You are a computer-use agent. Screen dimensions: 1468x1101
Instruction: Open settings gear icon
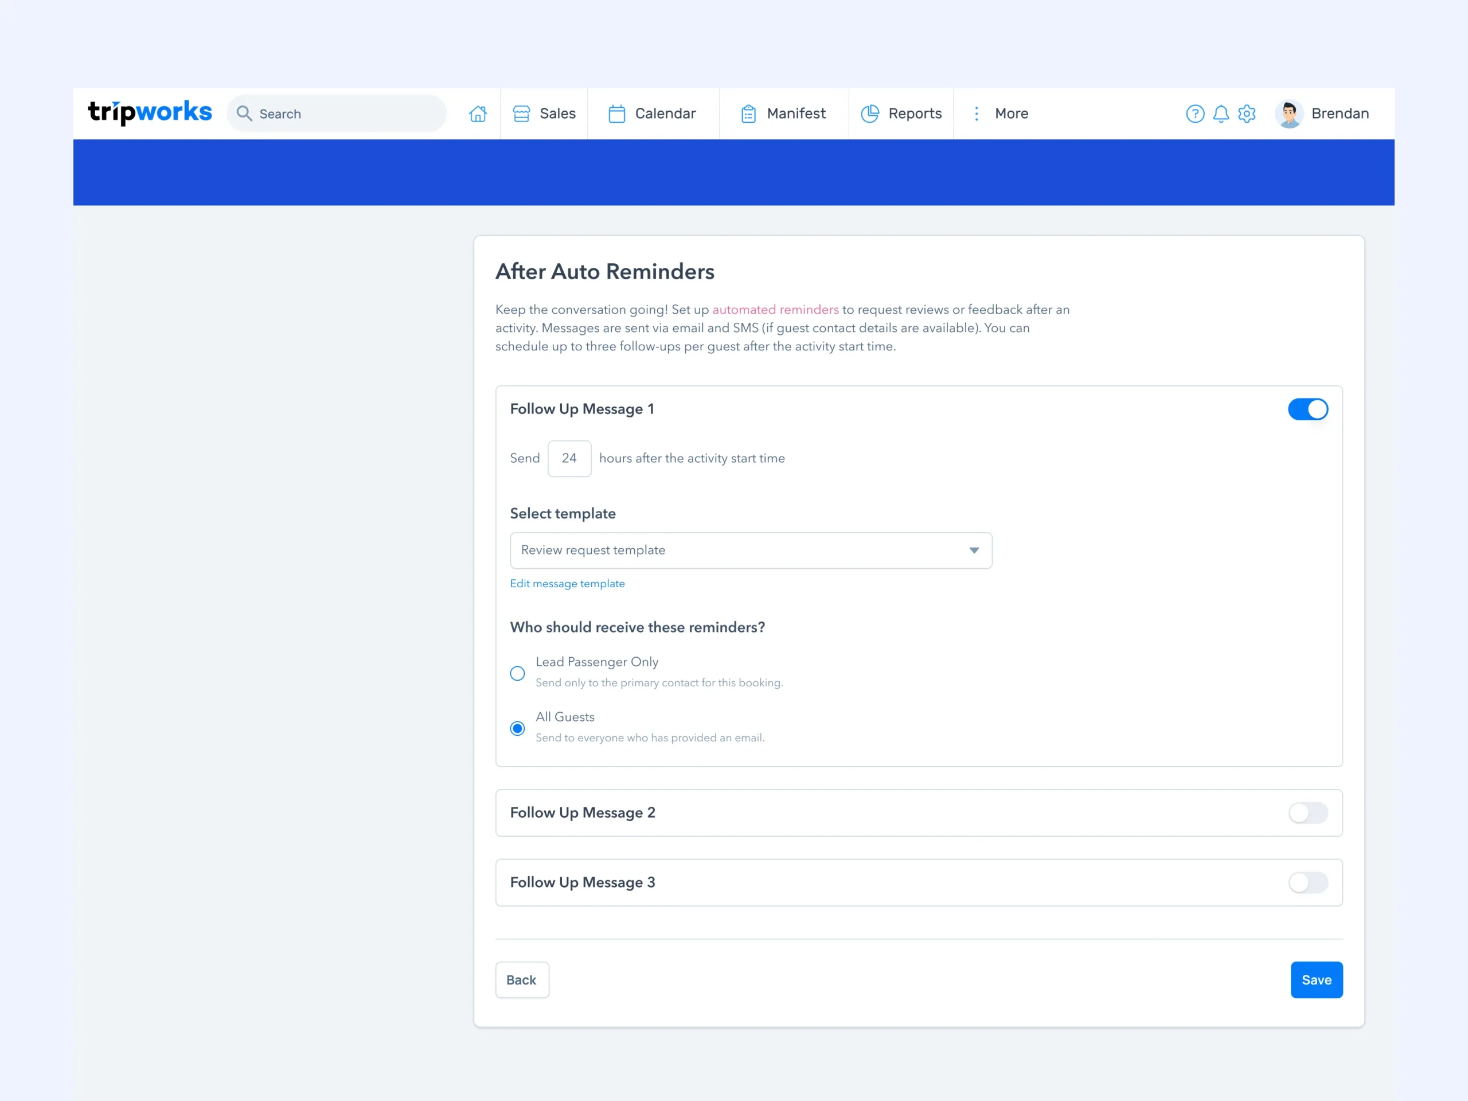(1246, 114)
